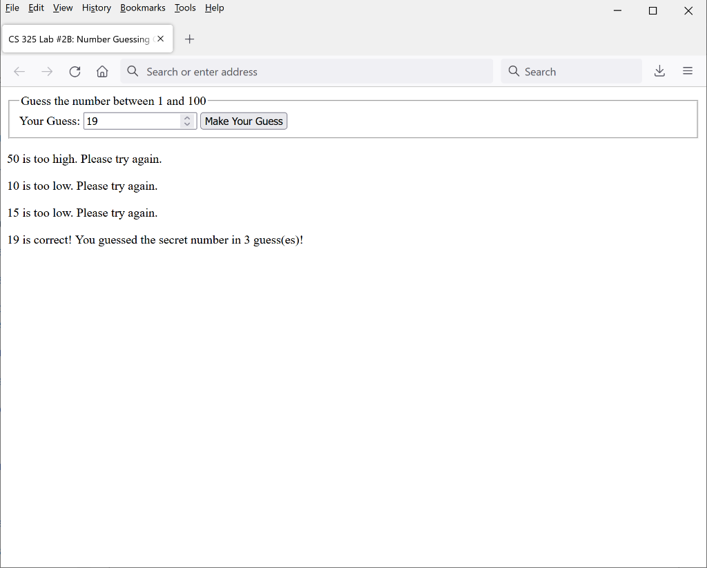Click the 'Your Guess:' label
This screenshot has height=568, width=707.
click(x=50, y=121)
